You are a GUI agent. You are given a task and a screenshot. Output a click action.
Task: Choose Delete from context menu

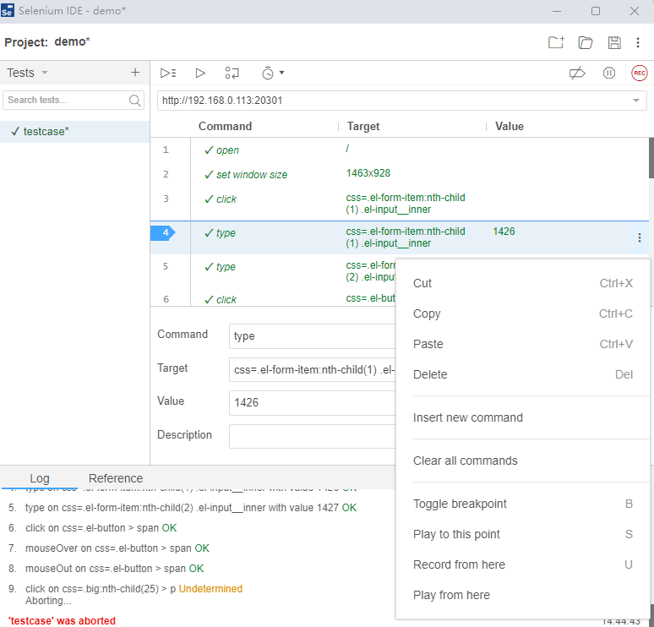[x=523, y=374]
